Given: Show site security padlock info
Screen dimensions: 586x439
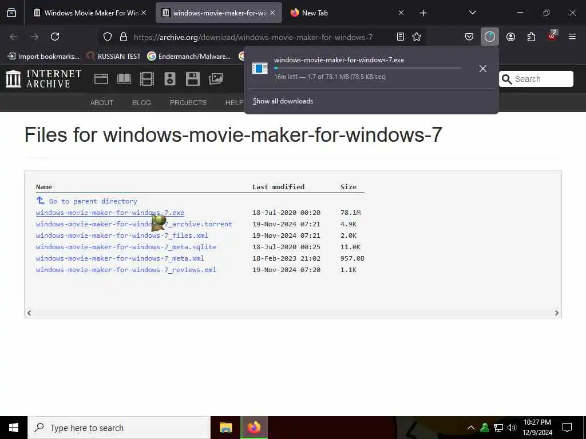Looking at the screenshot, I should [x=124, y=37].
